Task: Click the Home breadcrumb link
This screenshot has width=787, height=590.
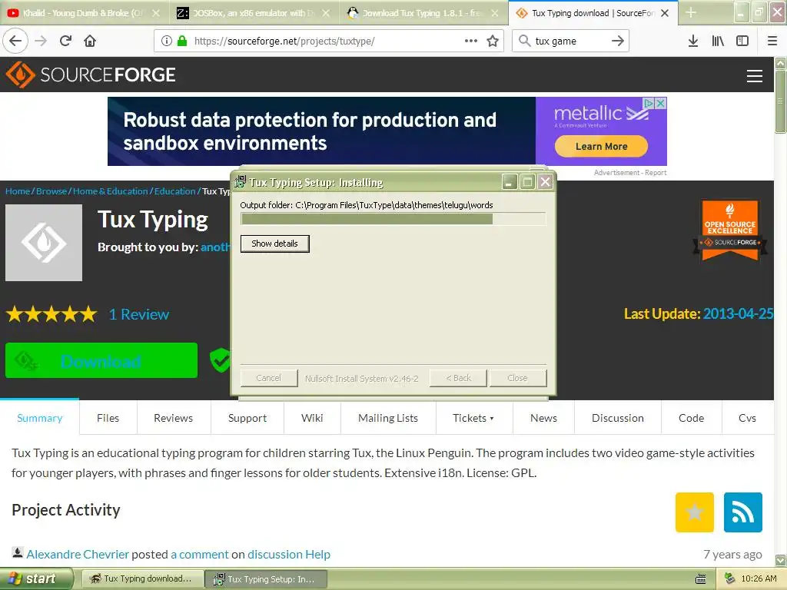Action: pos(18,191)
